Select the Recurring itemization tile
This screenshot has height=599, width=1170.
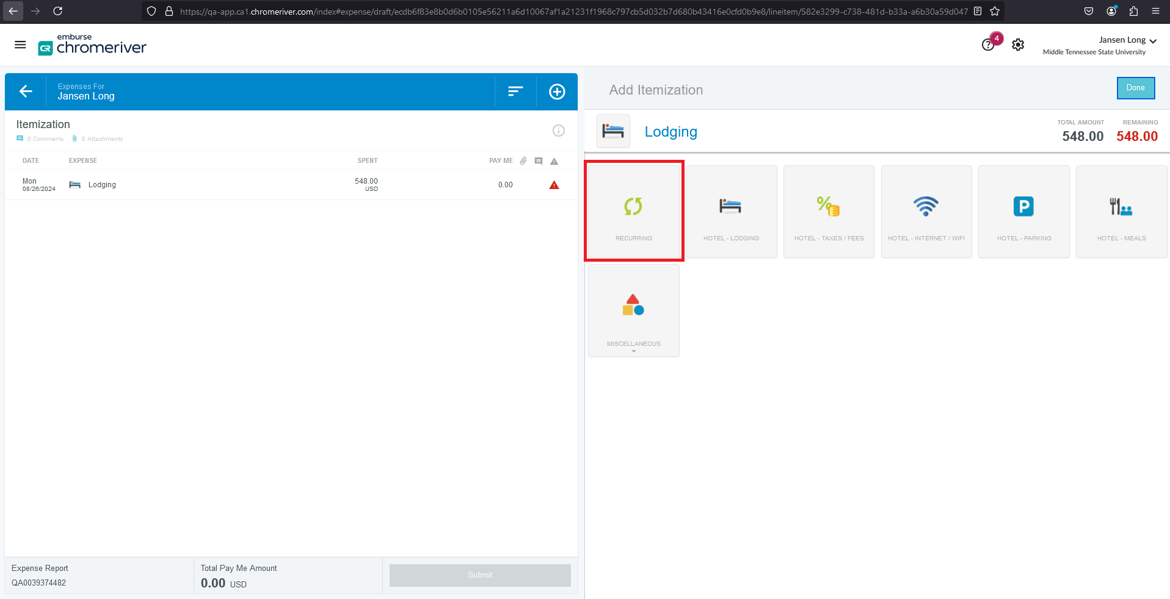tap(633, 211)
